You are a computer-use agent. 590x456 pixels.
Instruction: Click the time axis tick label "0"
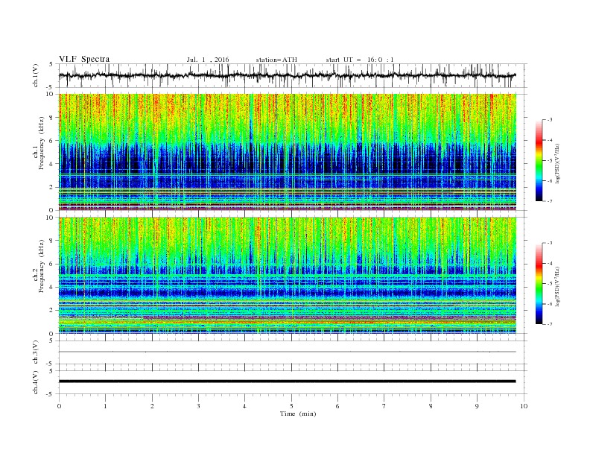tap(59, 406)
